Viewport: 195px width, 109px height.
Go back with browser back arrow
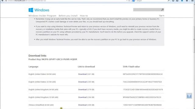point(2,1)
